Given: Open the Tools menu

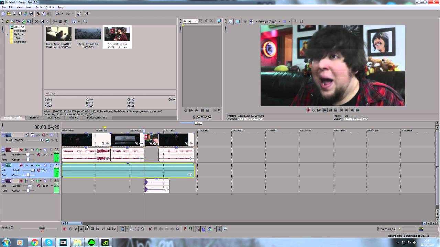Looking at the screenshot, I should [x=39, y=7].
